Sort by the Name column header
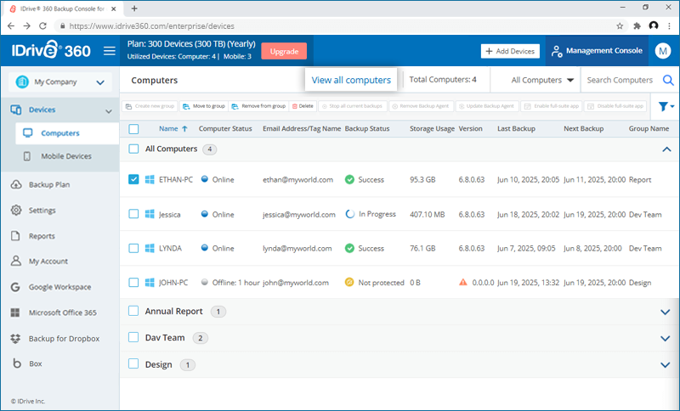680x411 pixels. [168, 129]
